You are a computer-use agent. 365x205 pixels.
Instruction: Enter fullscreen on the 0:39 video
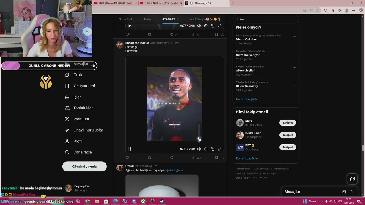point(220,149)
